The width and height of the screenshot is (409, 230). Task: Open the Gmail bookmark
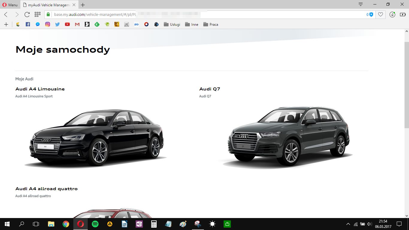tap(77, 25)
